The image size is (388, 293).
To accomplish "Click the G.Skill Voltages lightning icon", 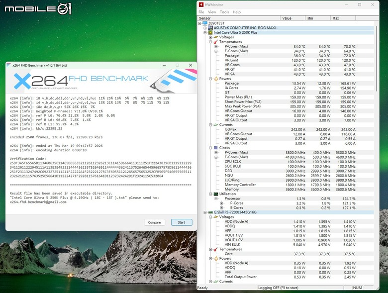I will pos(216,217).
